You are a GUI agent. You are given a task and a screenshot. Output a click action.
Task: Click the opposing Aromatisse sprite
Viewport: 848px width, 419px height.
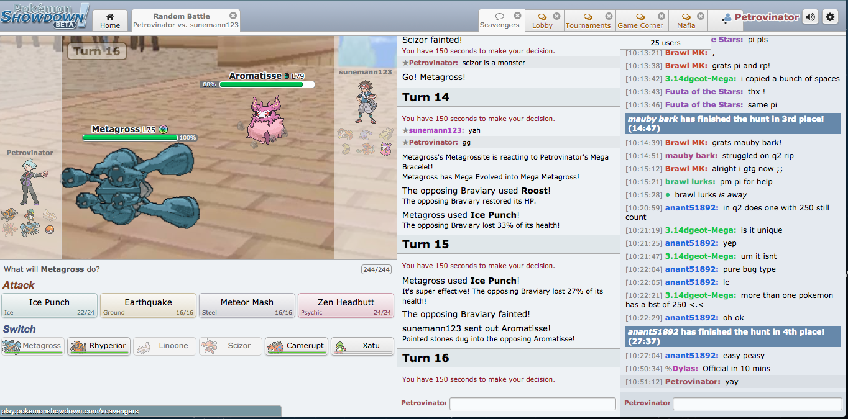[x=265, y=120]
